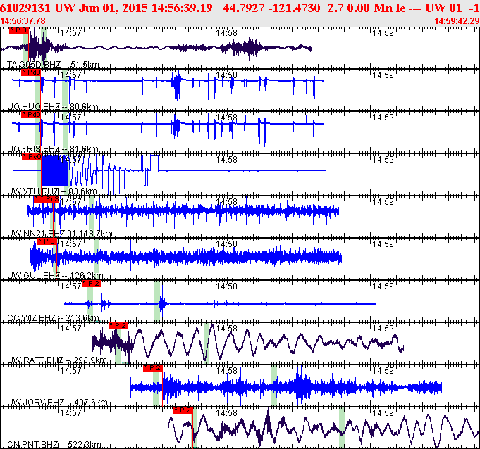Click the 14:58 time label on TA G05D trace
This screenshot has height=449, width=480.
(x=227, y=32)
